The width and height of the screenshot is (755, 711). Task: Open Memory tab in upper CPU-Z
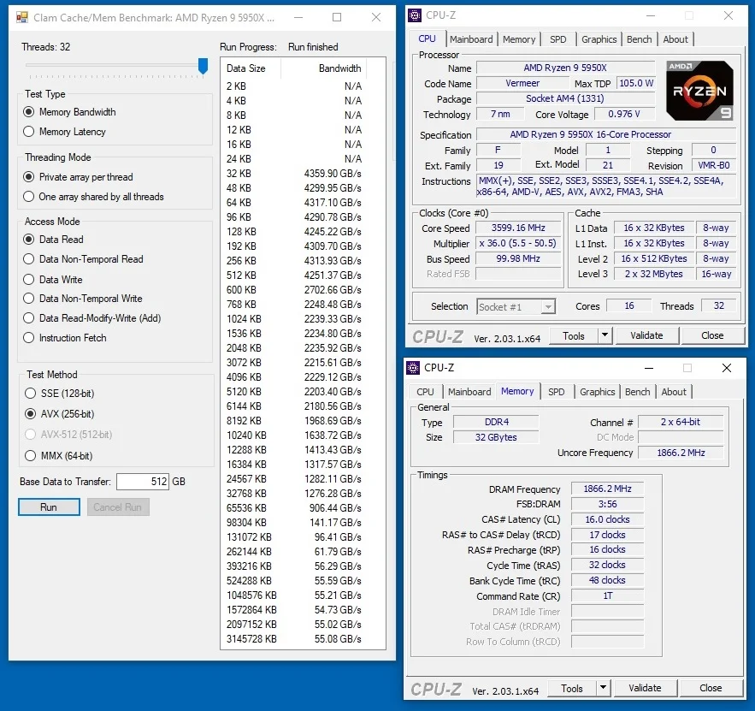click(x=519, y=39)
